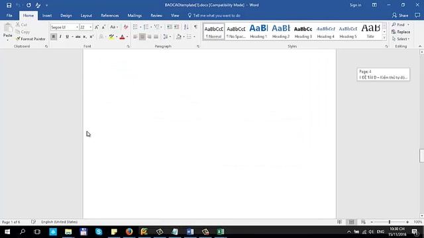Click the Shading paint bucket icon
Image resolution: width=424 pixels, height=238 pixels.
pyautogui.click(x=178, y=37)
